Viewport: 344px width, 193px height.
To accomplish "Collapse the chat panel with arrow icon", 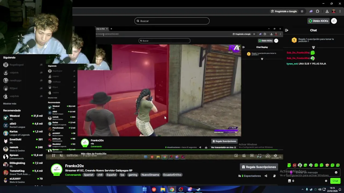I will coord(286,30).
